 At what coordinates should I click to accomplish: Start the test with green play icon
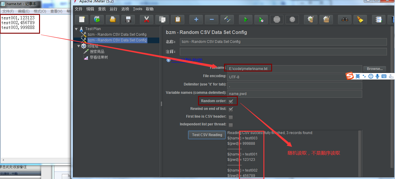246,20
